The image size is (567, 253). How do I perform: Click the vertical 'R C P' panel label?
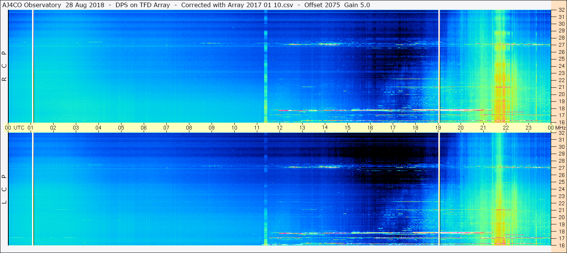[4, 66]
